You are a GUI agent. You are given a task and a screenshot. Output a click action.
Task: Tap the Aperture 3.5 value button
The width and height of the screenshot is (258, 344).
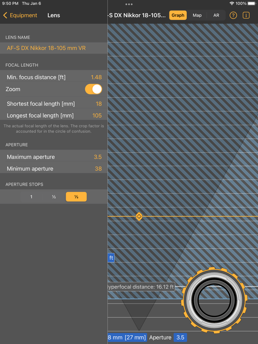tap(180, 337)
